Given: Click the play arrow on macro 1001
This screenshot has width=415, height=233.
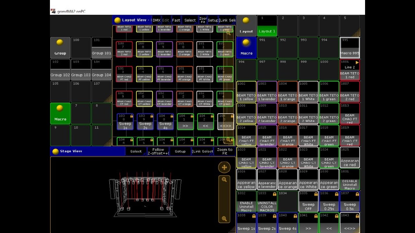Looking at the screenshot, I should pyautogui.click(x=357, y=62).
